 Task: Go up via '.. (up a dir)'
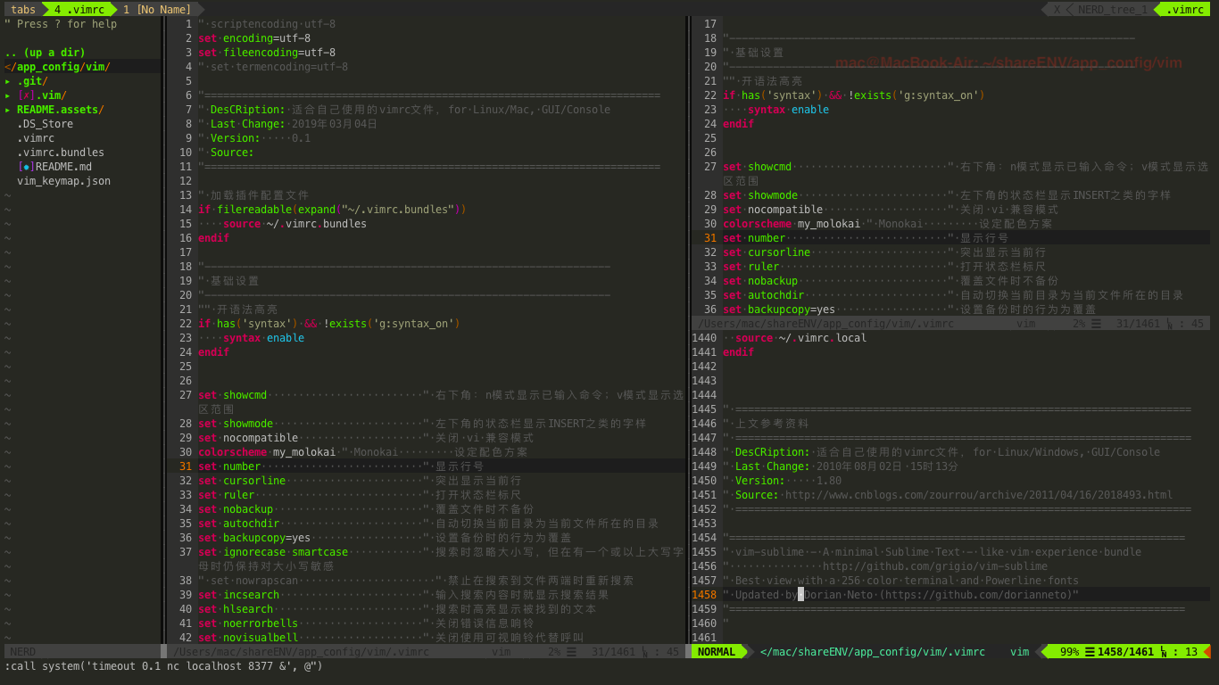pyautogui.click(x=45, y=53)
